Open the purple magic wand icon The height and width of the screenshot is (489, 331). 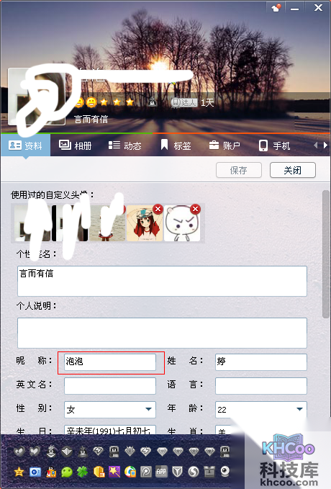click(x=114, y=472)
